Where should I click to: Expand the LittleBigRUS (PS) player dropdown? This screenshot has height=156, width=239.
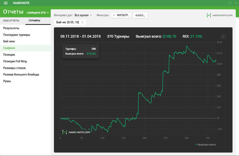38,13
